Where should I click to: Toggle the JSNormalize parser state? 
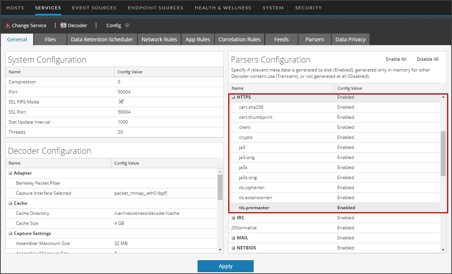346,227
